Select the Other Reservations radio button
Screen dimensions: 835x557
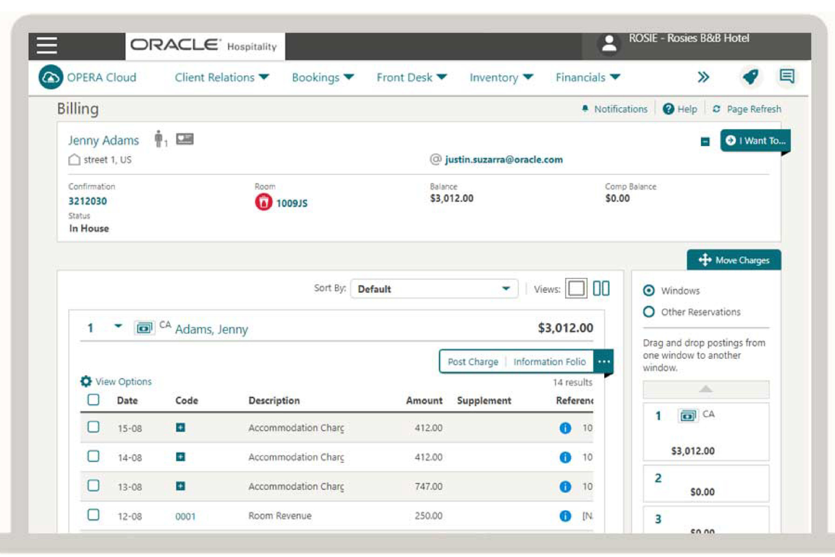[649, 312]
